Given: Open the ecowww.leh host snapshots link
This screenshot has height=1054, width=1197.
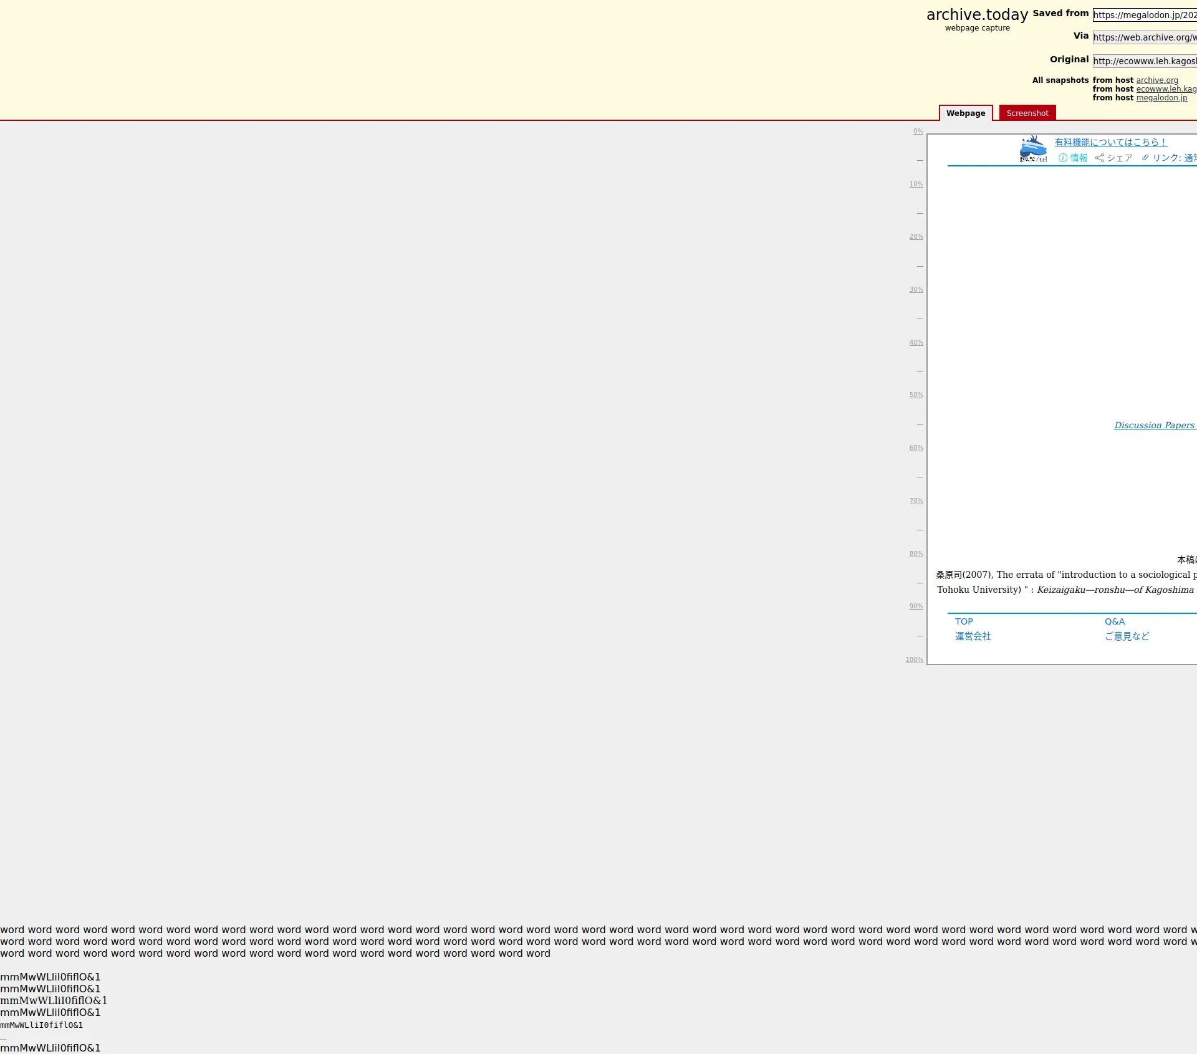Looking at the screenshot, I should point(1166,89).
